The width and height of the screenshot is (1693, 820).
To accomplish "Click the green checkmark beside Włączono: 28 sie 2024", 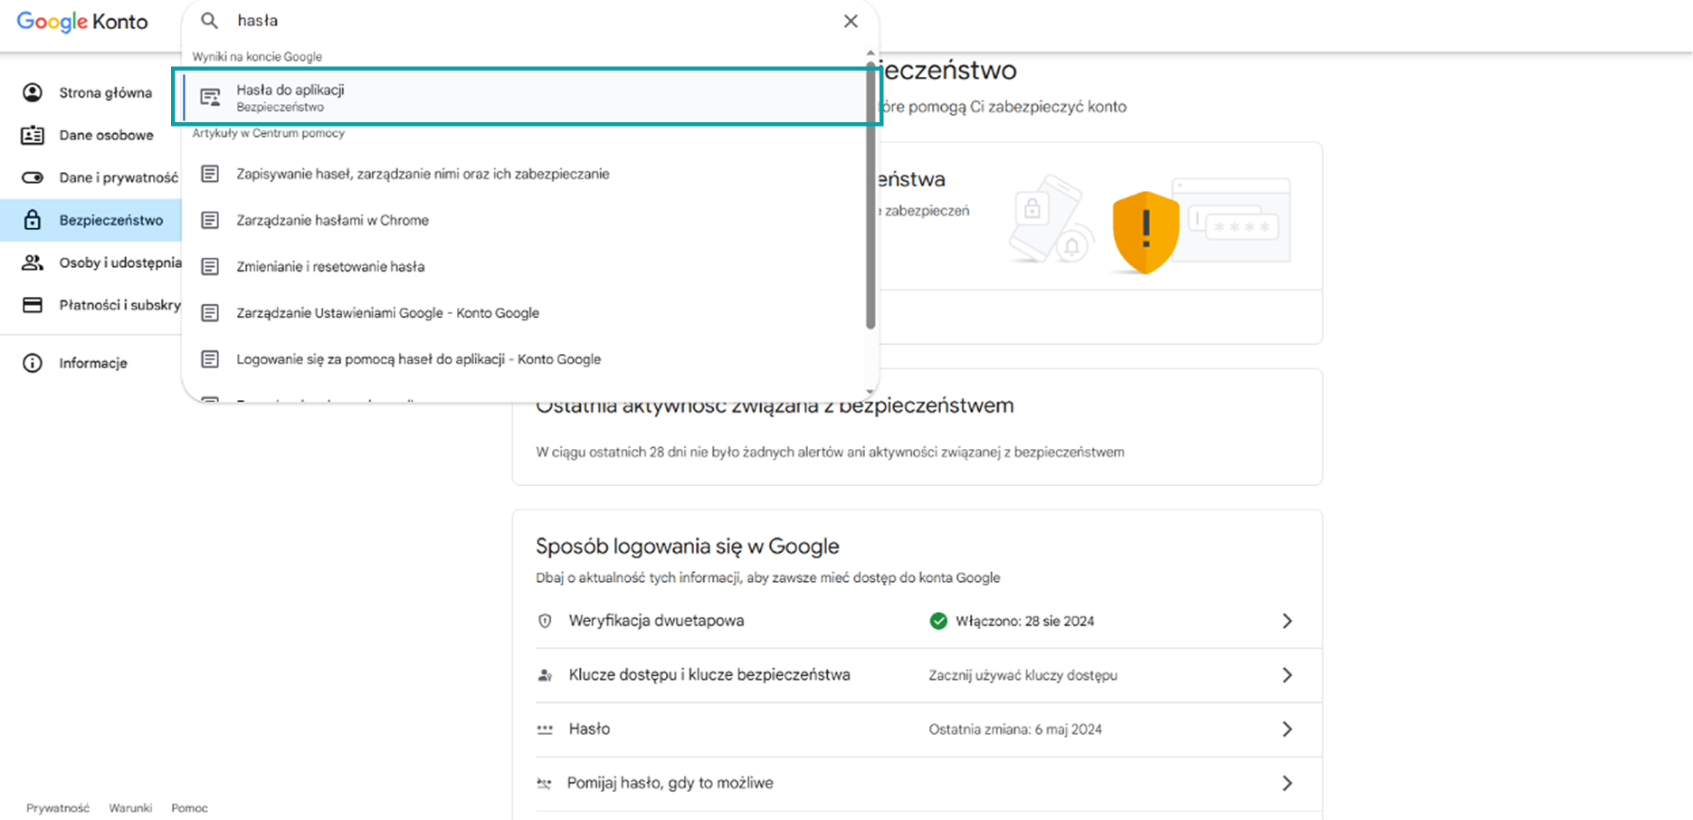I will coord(938,621).
